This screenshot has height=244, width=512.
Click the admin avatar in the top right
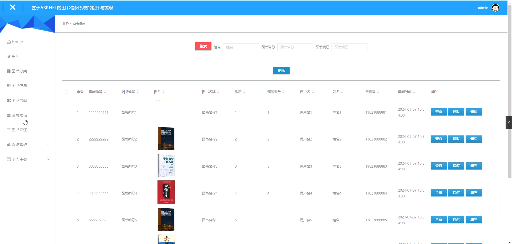495,8
